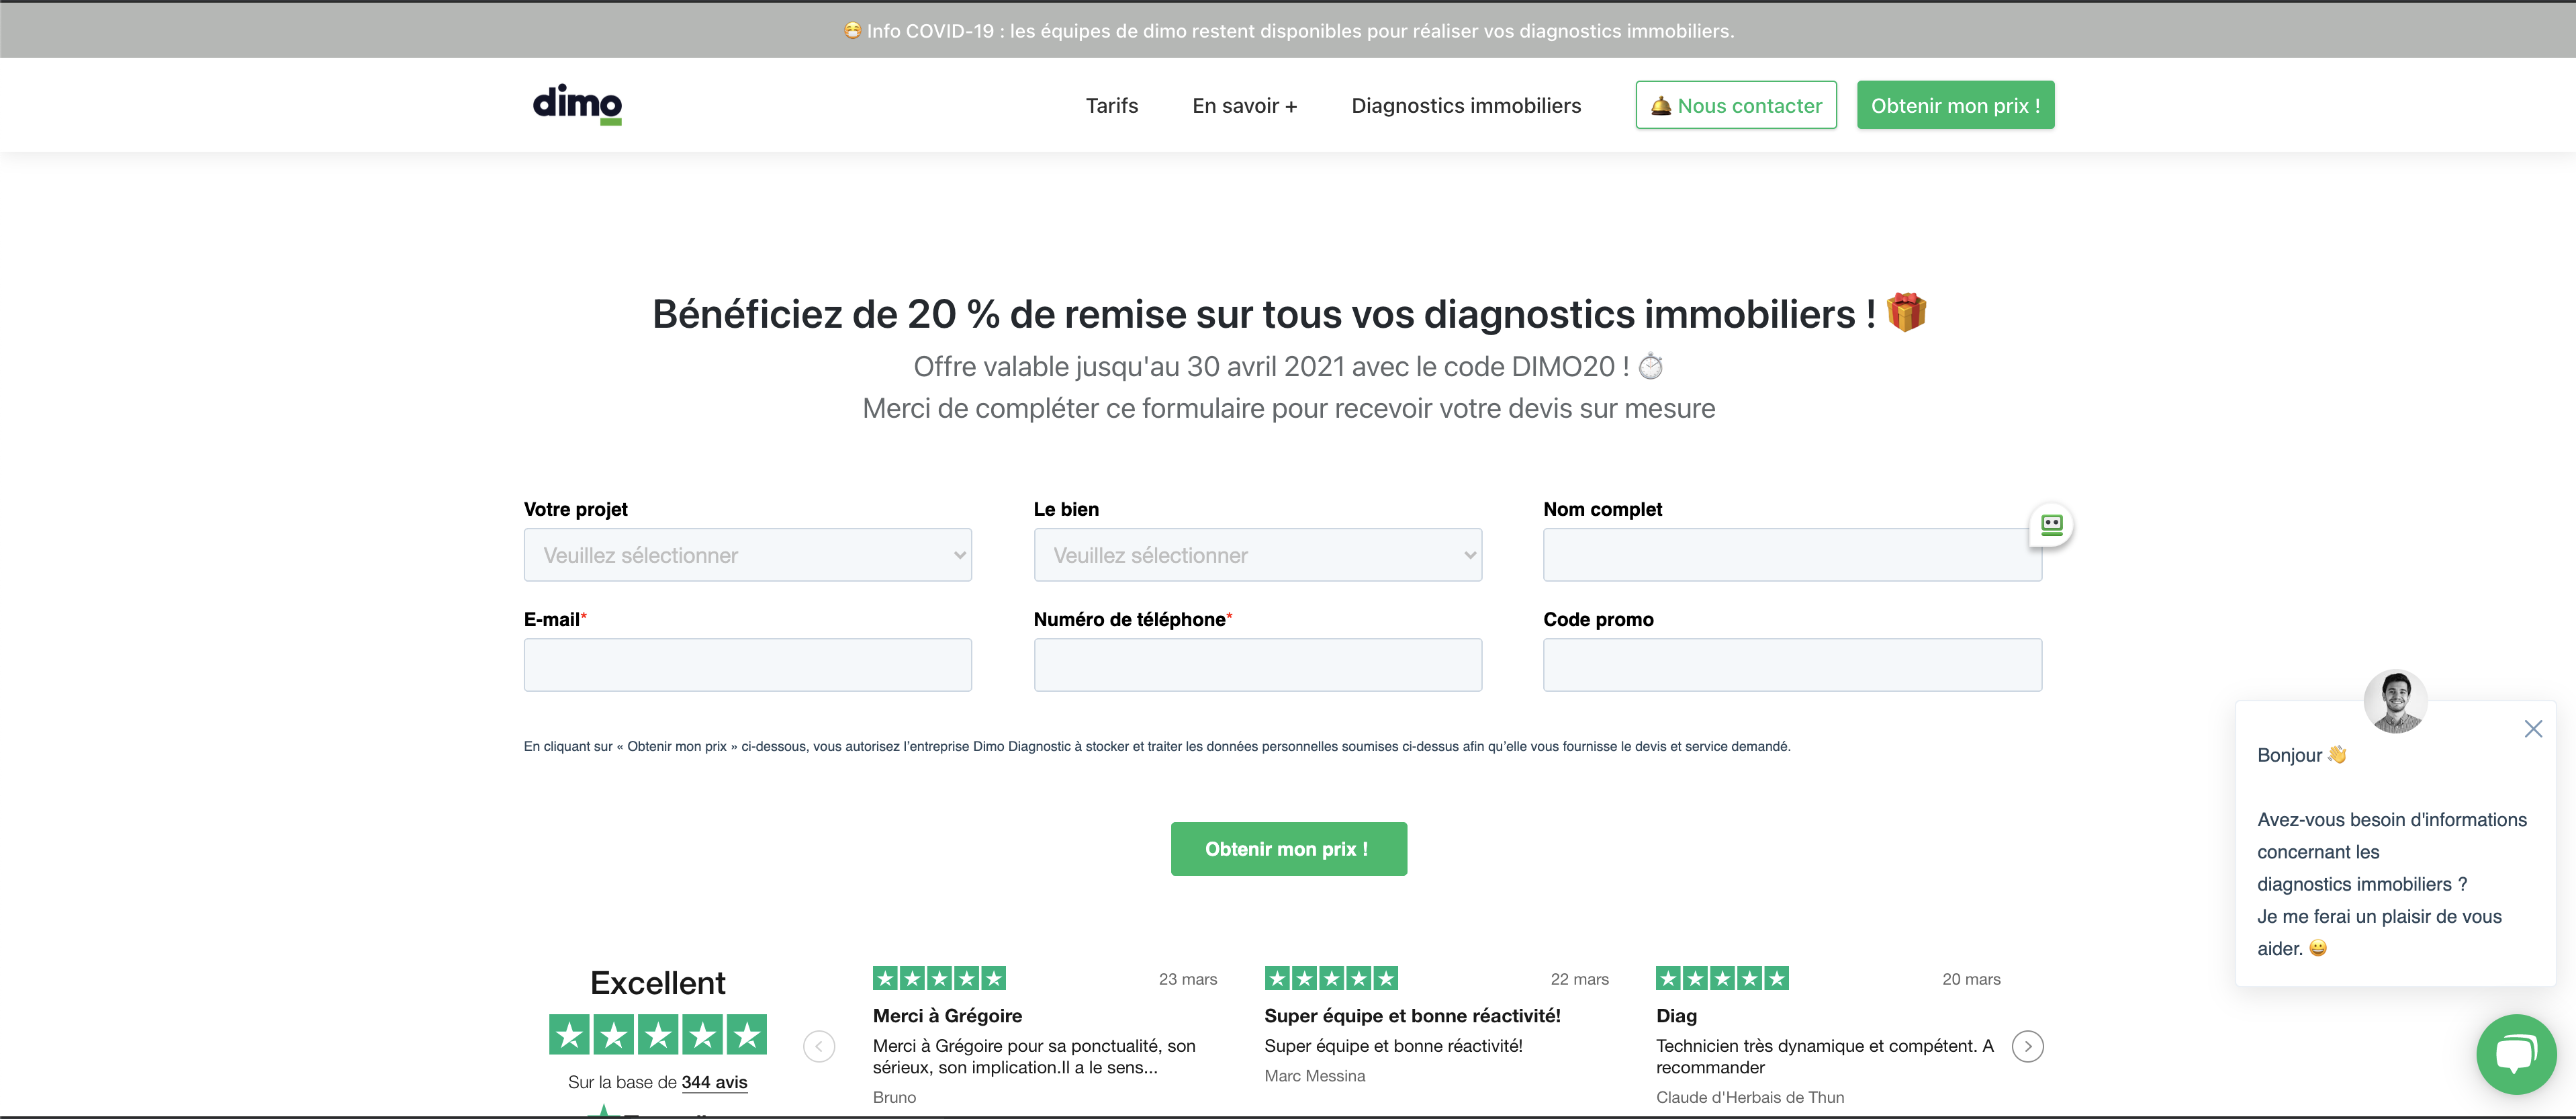Viewport: 2576px width, 1119px height.
Task: Focus the E-mail input field
Action: 747,665
